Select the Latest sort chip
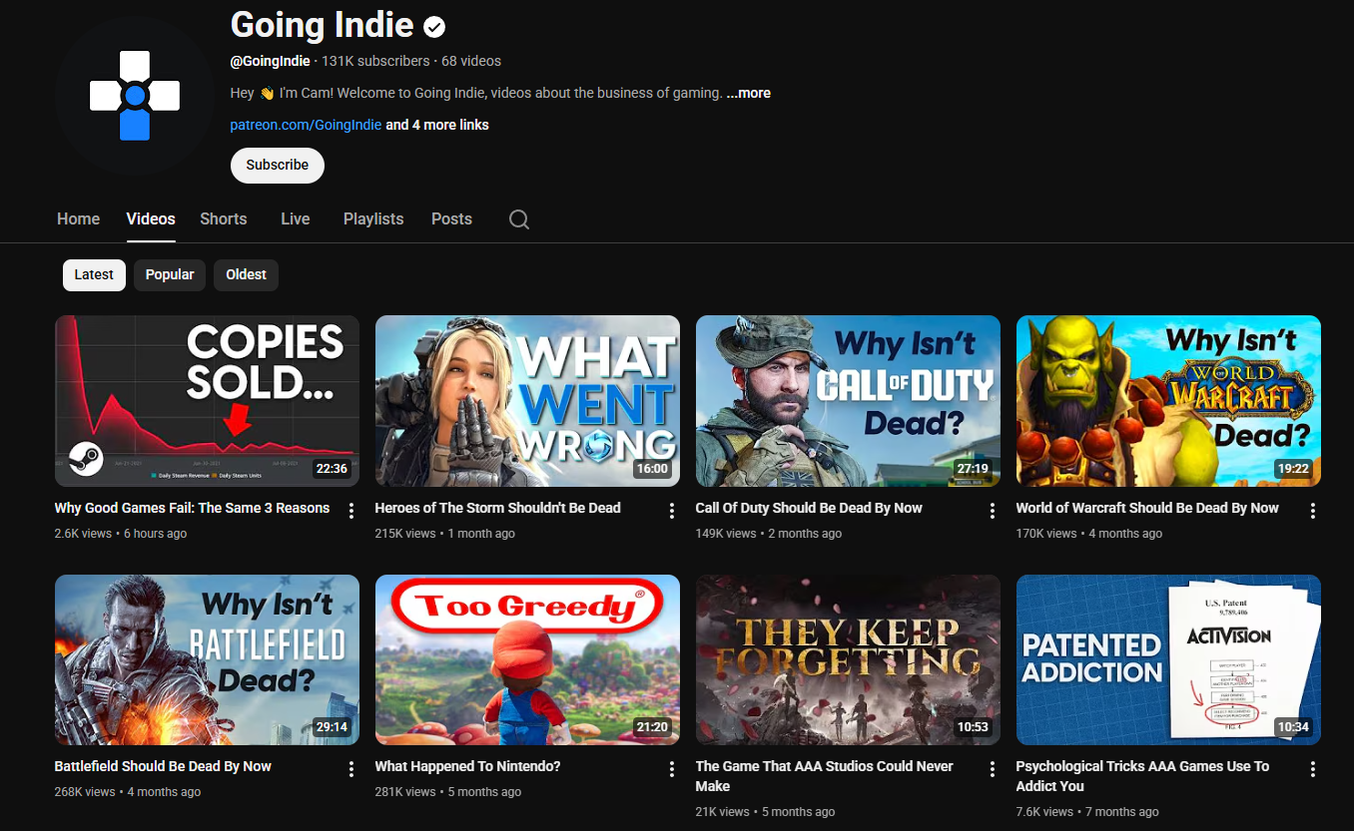1354x831 pixels. 94,275
